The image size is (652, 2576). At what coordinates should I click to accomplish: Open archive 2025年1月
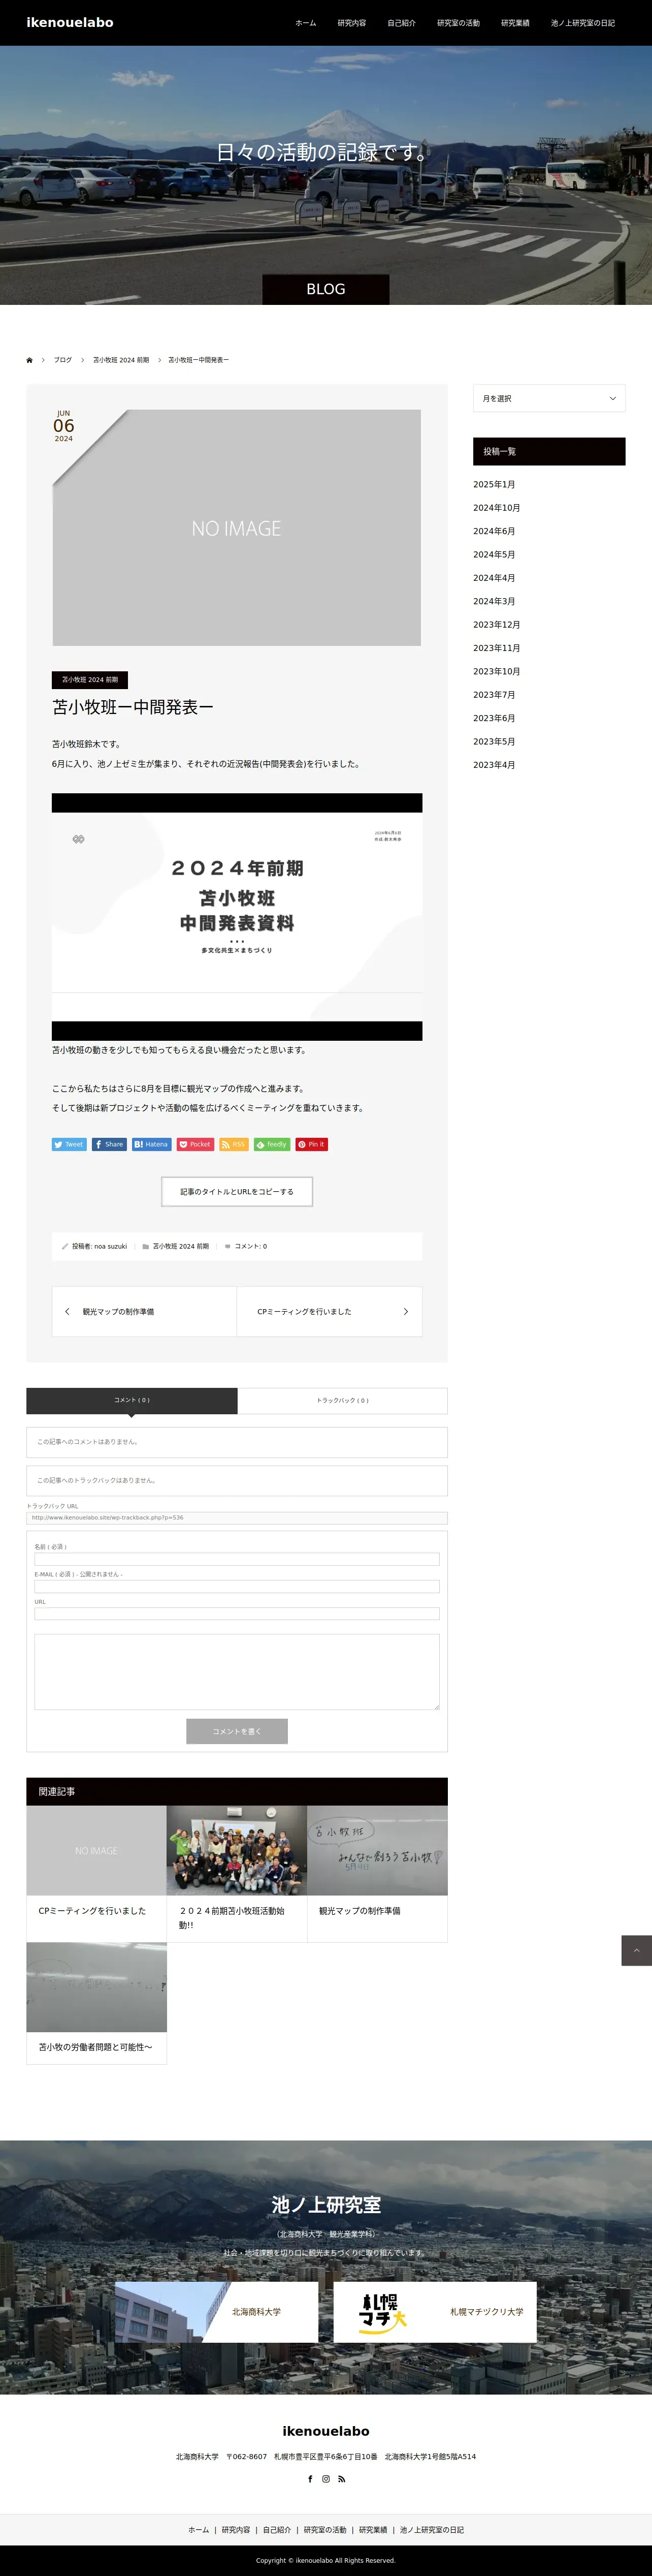click(494, 484)
